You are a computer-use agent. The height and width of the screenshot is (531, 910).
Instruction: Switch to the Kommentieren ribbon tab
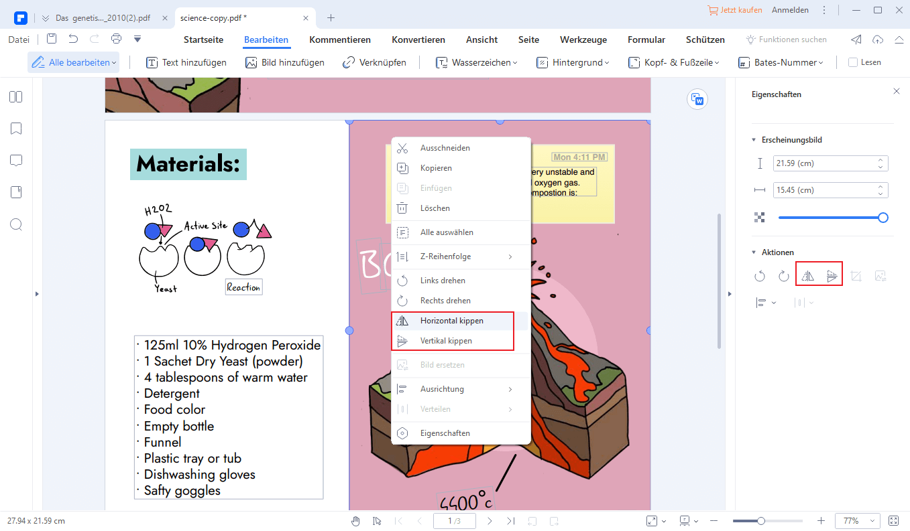[x=340, y=40]
